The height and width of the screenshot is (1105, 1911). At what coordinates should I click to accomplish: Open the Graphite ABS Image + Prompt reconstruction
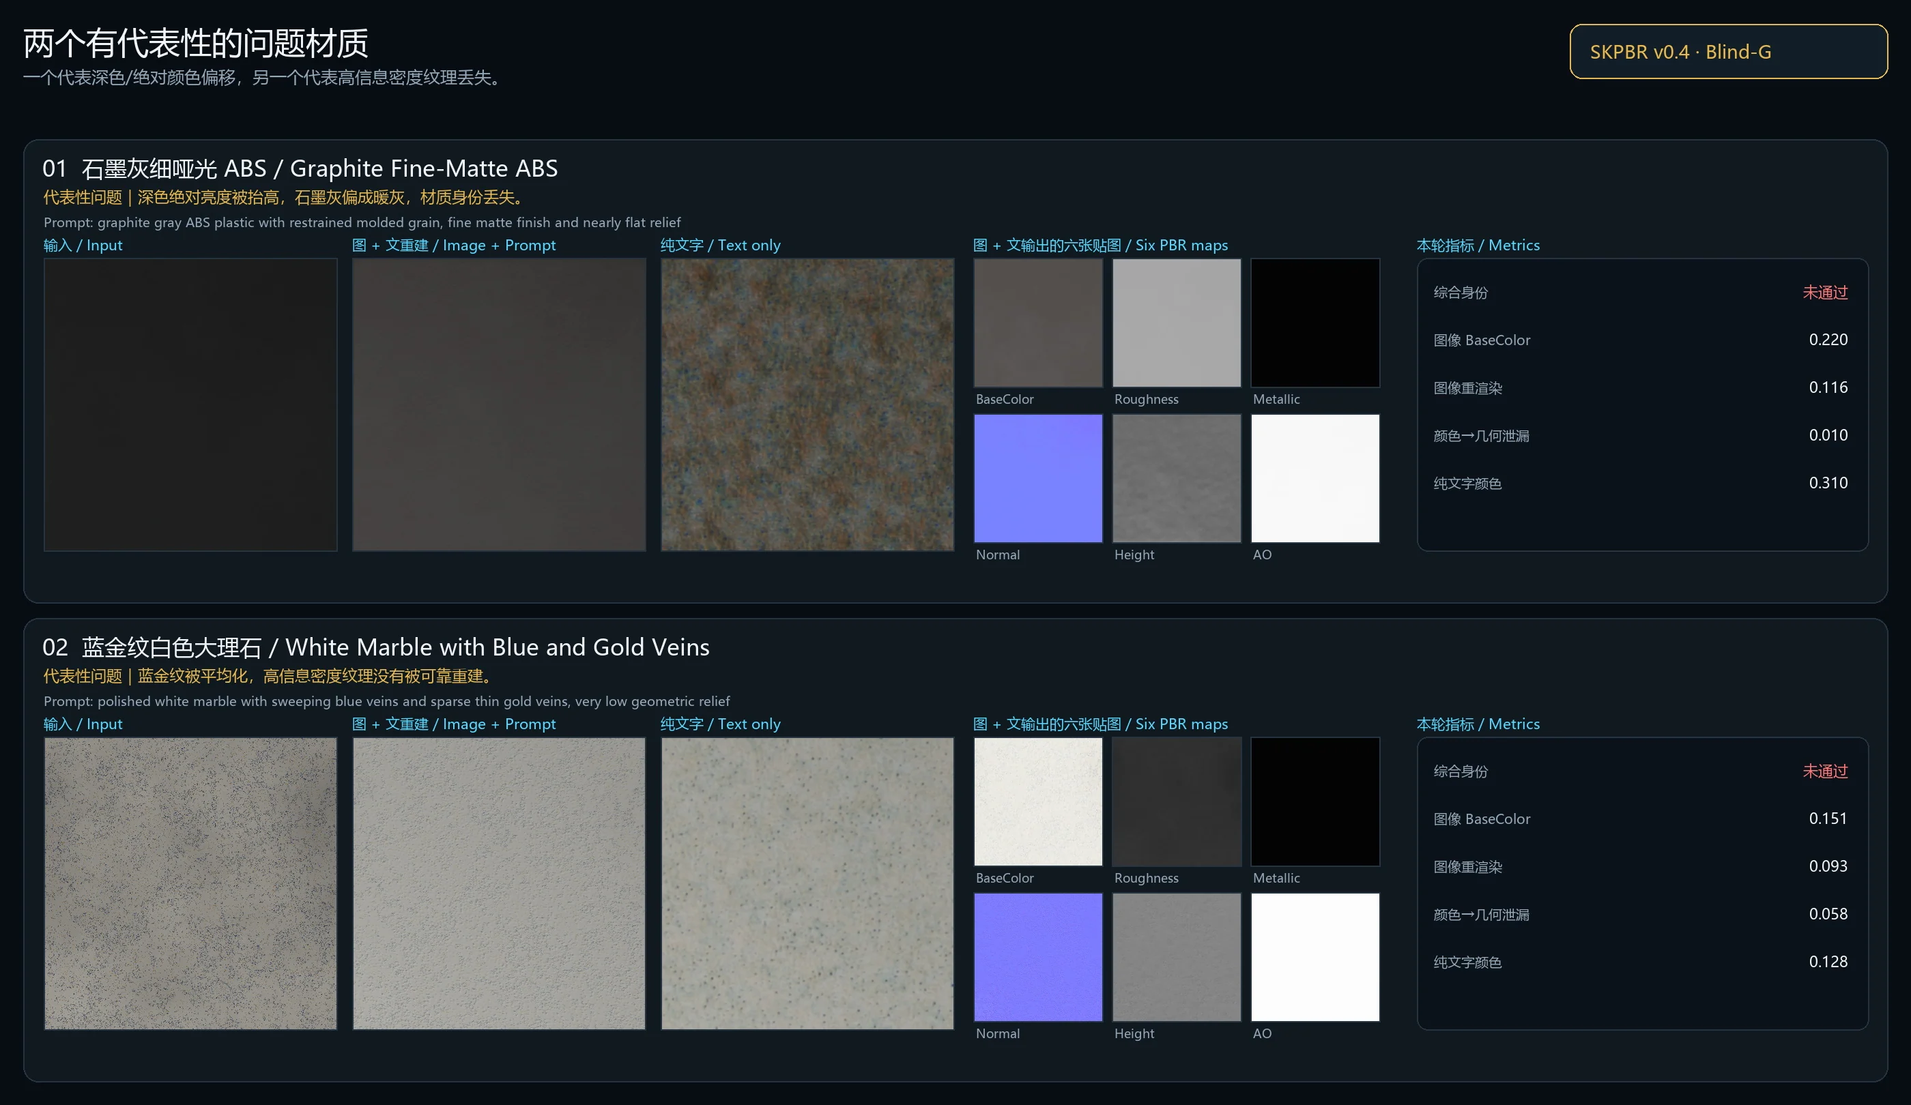tap(499, 404)
